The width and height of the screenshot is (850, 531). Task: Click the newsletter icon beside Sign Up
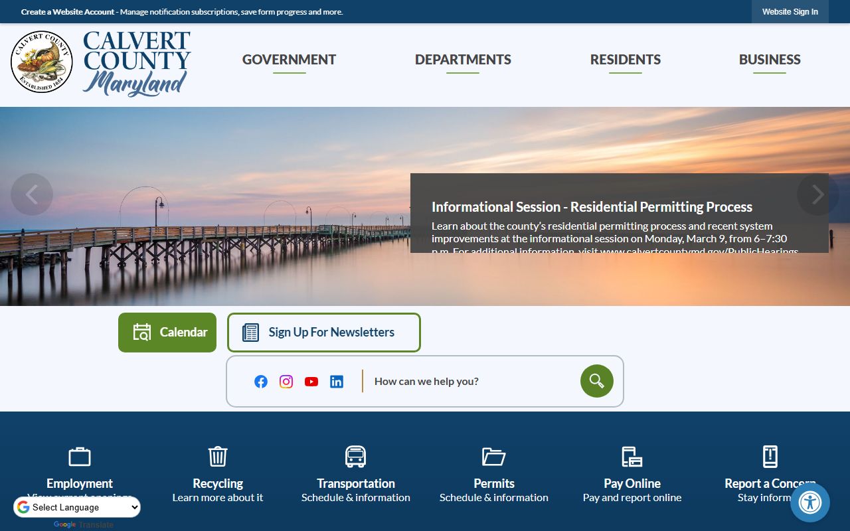(250, 333)
